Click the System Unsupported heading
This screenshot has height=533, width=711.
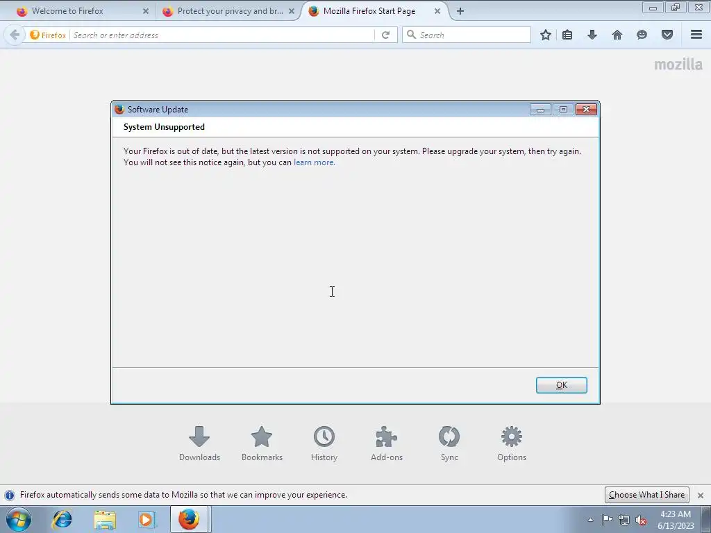[x=164, y=127]
